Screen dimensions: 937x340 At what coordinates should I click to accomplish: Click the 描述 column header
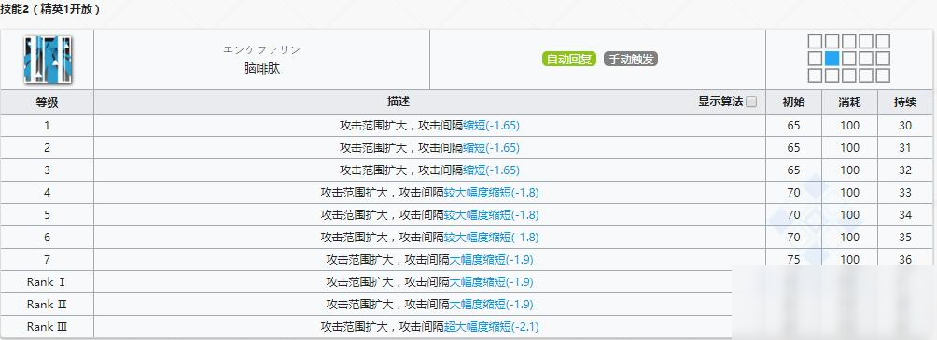pyautogui.click(x=398, y=102)
